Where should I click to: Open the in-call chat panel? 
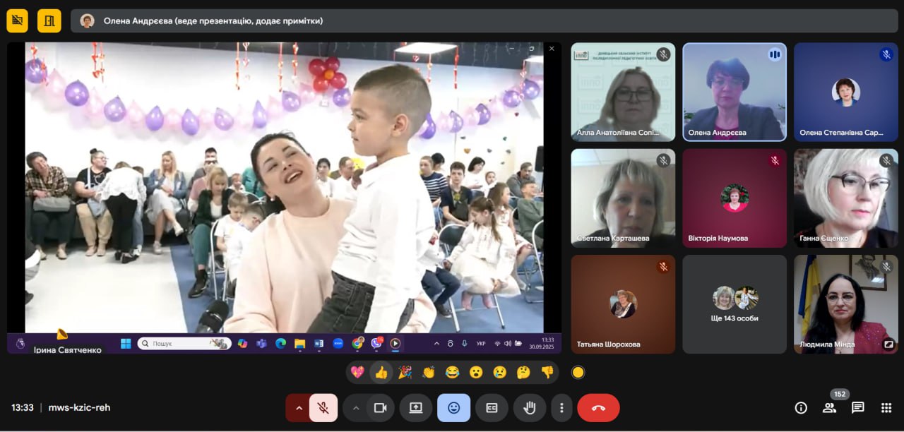[857, 407]
